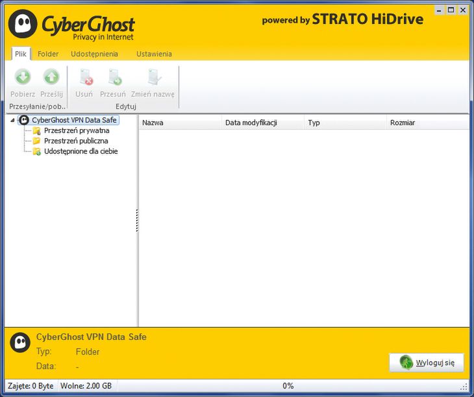Close the CyberGhost window
This screenshot has height=397, width=474.
(463, 10)
